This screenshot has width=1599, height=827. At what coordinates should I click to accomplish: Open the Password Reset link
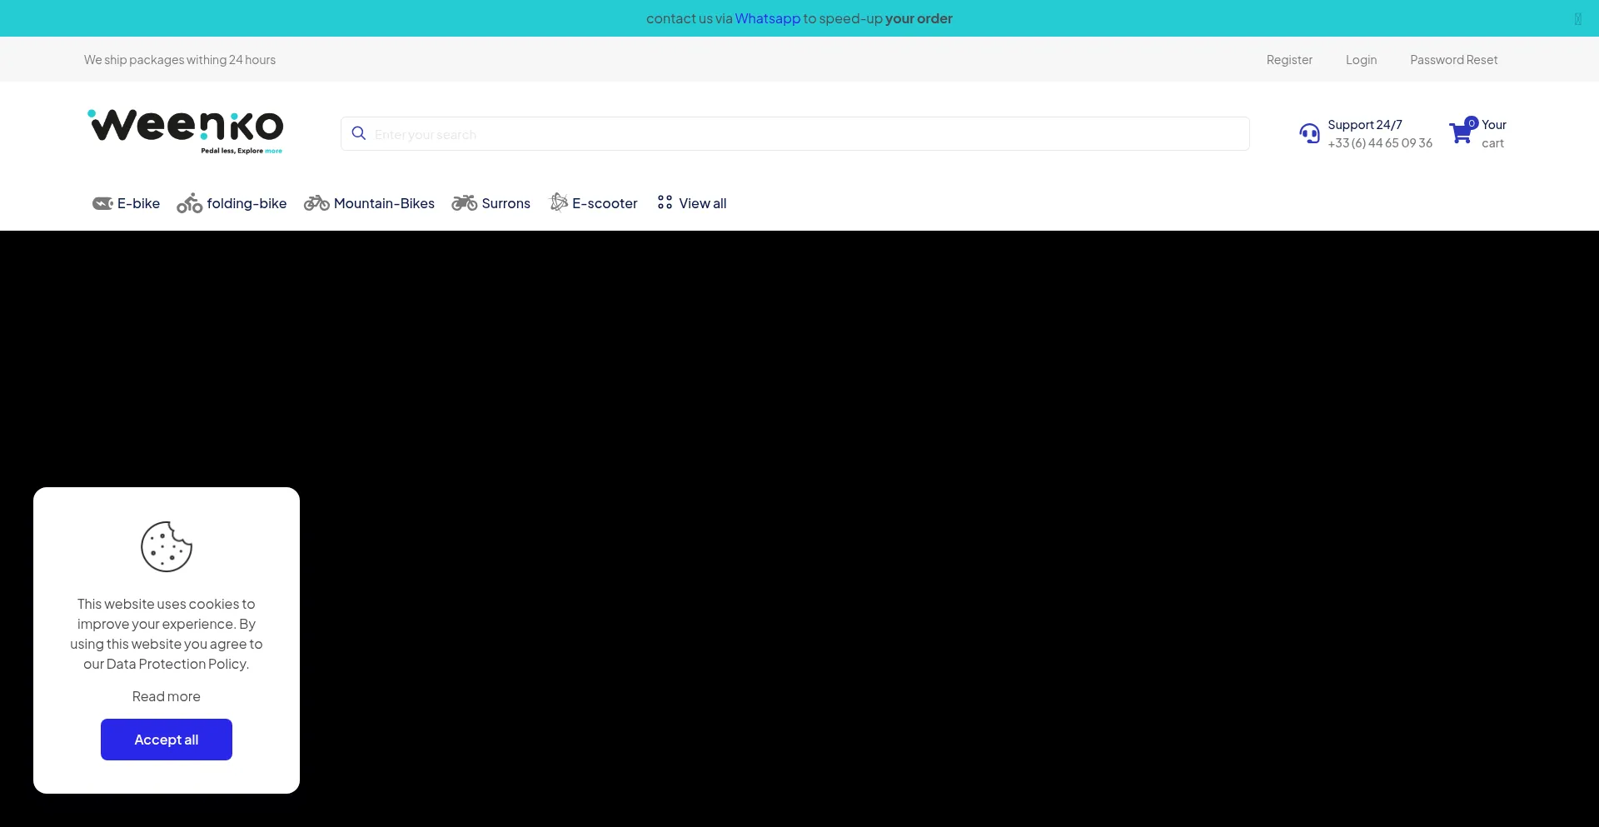coord(1453,59)
